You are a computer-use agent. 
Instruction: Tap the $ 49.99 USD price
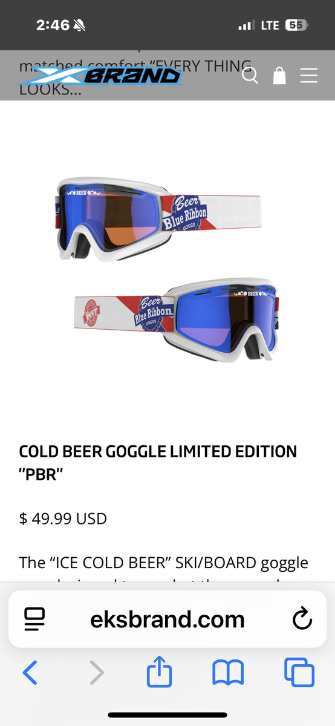click(63, 518)
